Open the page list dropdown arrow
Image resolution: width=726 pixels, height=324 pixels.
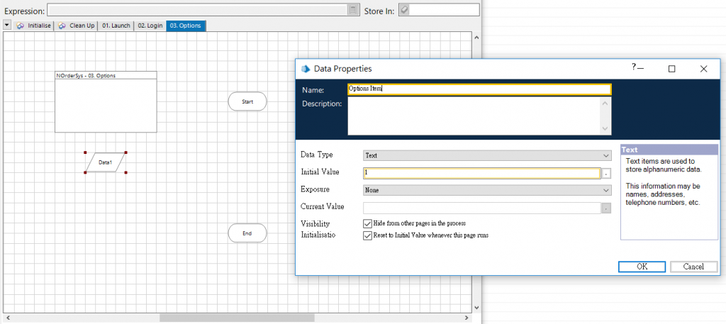(x=7, y=25)
